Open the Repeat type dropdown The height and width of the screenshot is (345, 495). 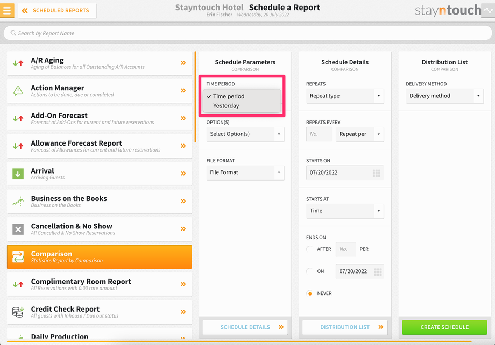click(345, 96)
